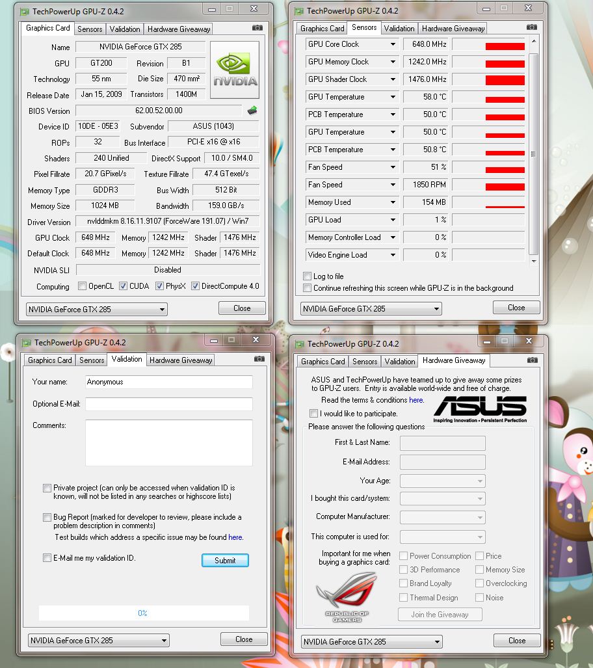Image resolution: width=593 pixels, height=668 pixels.
Task: Click the Optional E-Mail field
Action: [x=168, y=404]
